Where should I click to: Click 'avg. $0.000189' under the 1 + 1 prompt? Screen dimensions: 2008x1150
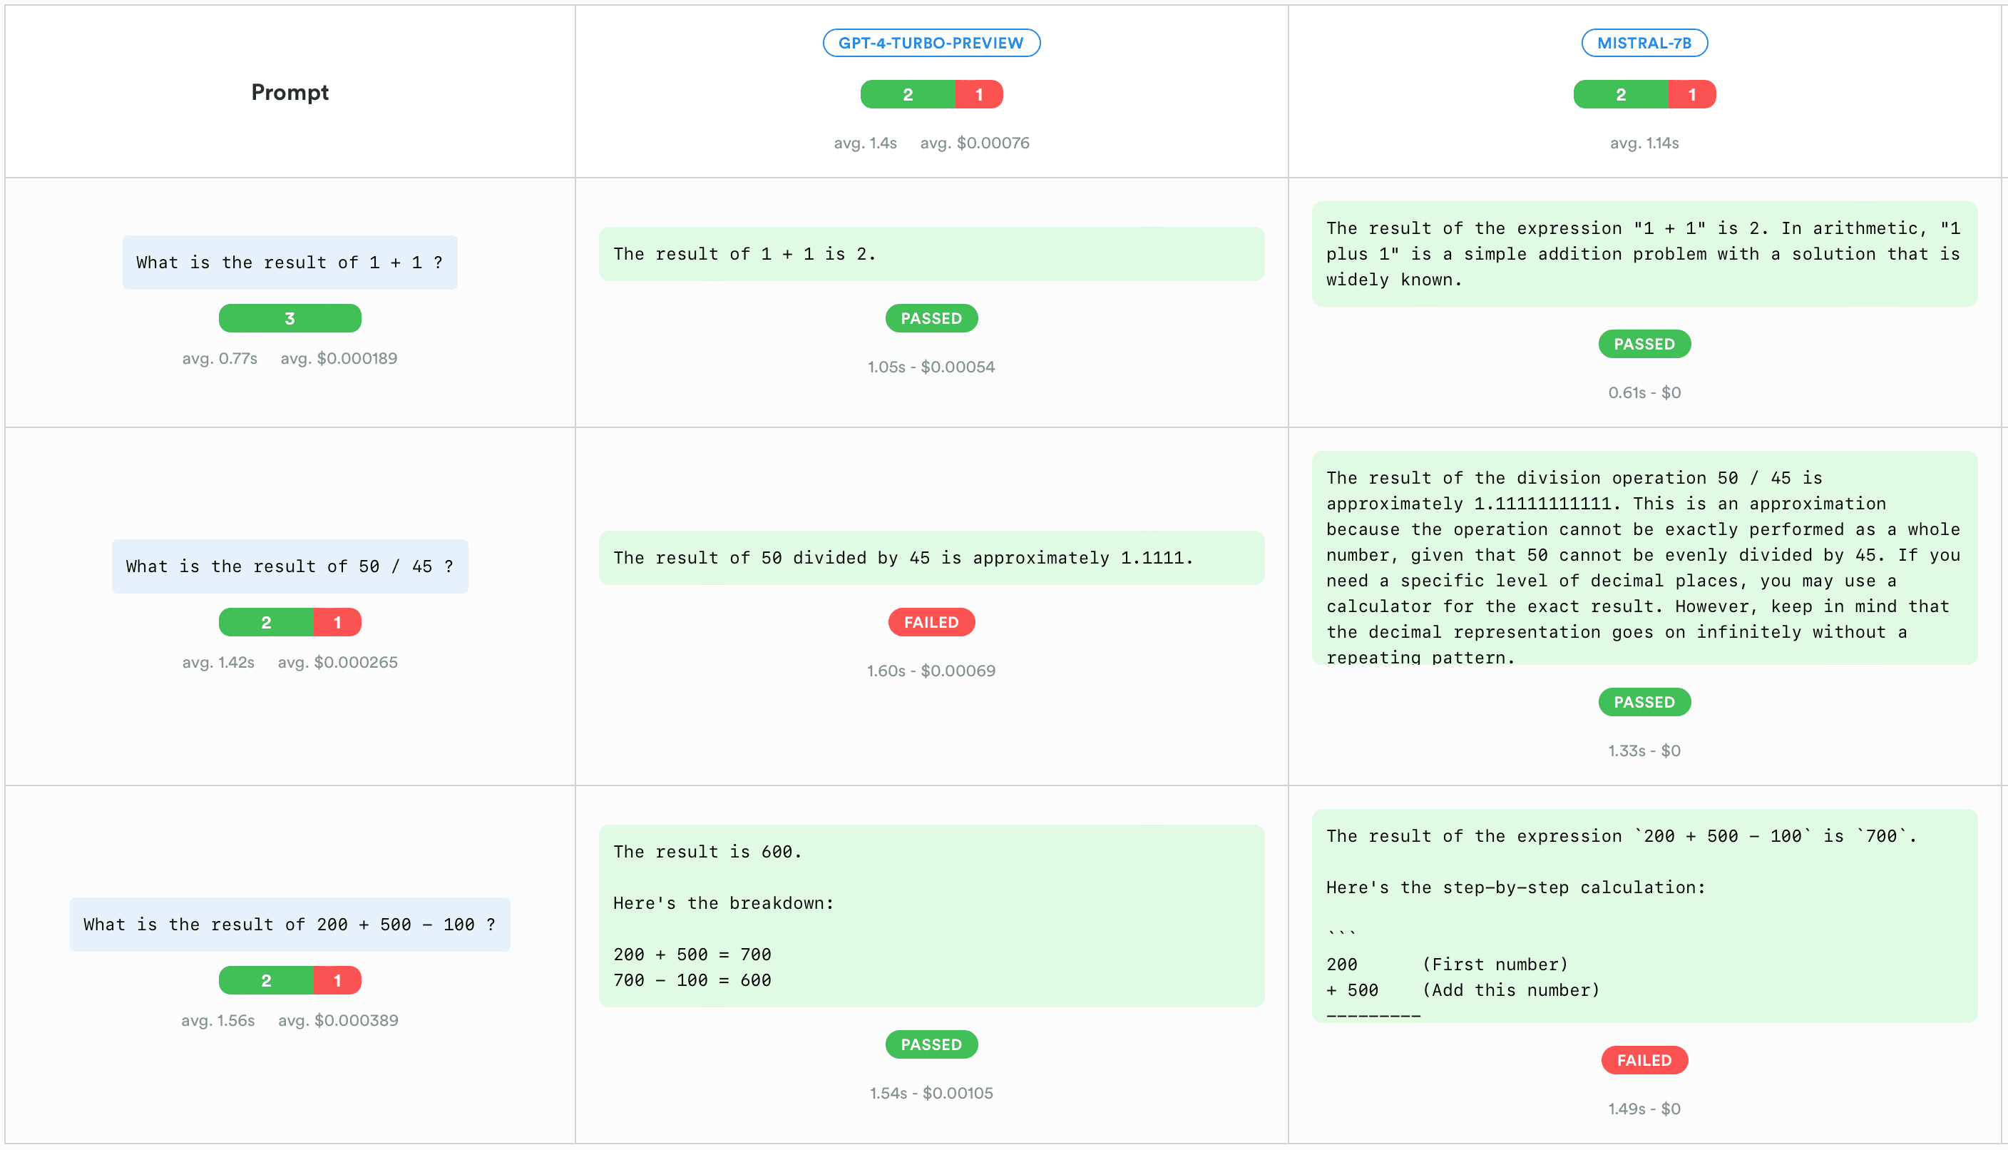pyautogui.click(x=339, y=359)
